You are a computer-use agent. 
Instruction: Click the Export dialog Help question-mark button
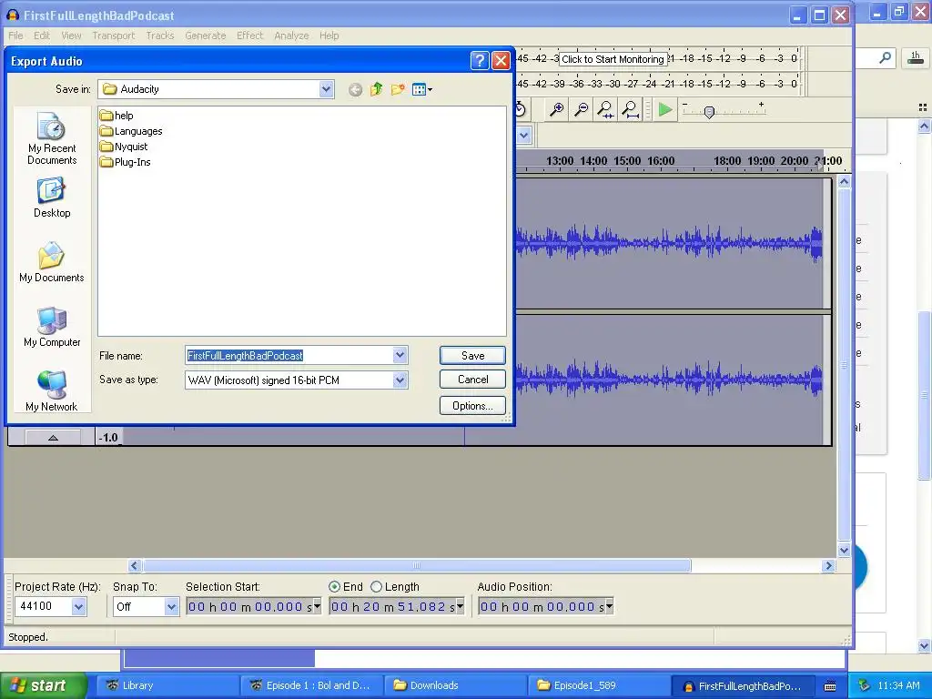pos(480,61)
